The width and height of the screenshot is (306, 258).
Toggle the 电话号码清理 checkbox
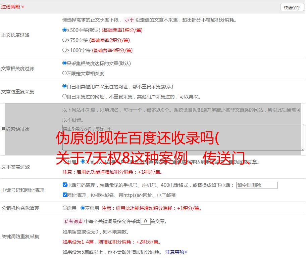[65, 185]
